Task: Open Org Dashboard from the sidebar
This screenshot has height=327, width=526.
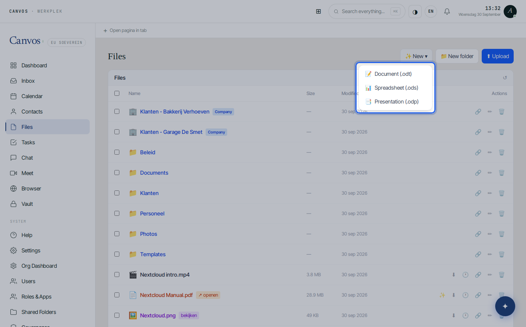Action: pos(48,266)
